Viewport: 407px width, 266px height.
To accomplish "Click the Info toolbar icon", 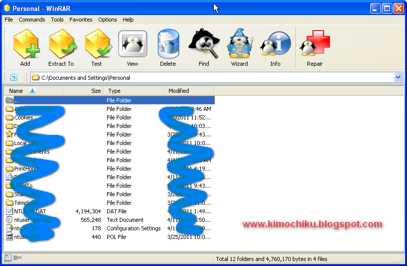I will pos(275,44).
